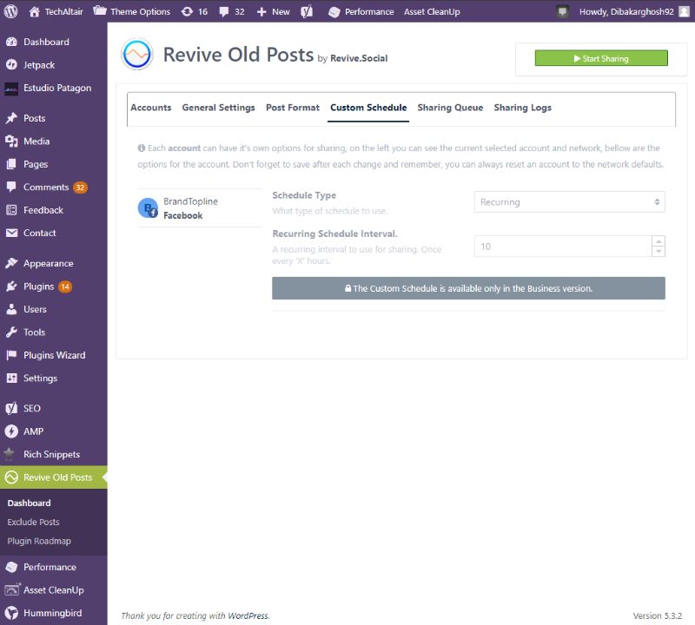Click the Tools wrench icon in sidebar

[x=11, y=332]
